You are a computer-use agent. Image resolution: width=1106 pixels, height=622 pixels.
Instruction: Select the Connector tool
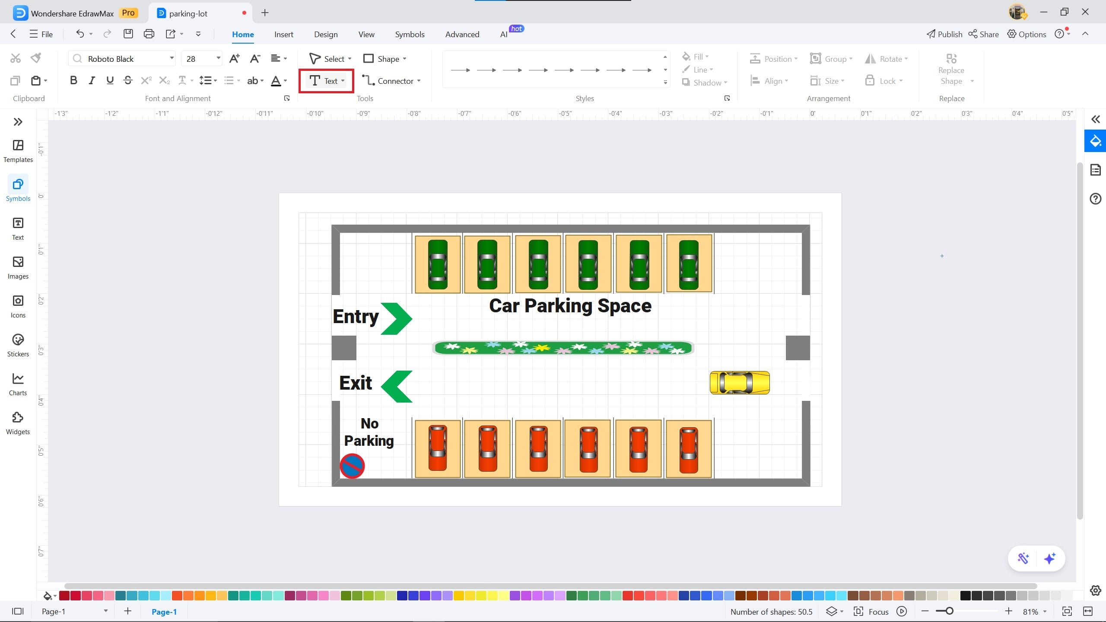(x=391, y=80)
